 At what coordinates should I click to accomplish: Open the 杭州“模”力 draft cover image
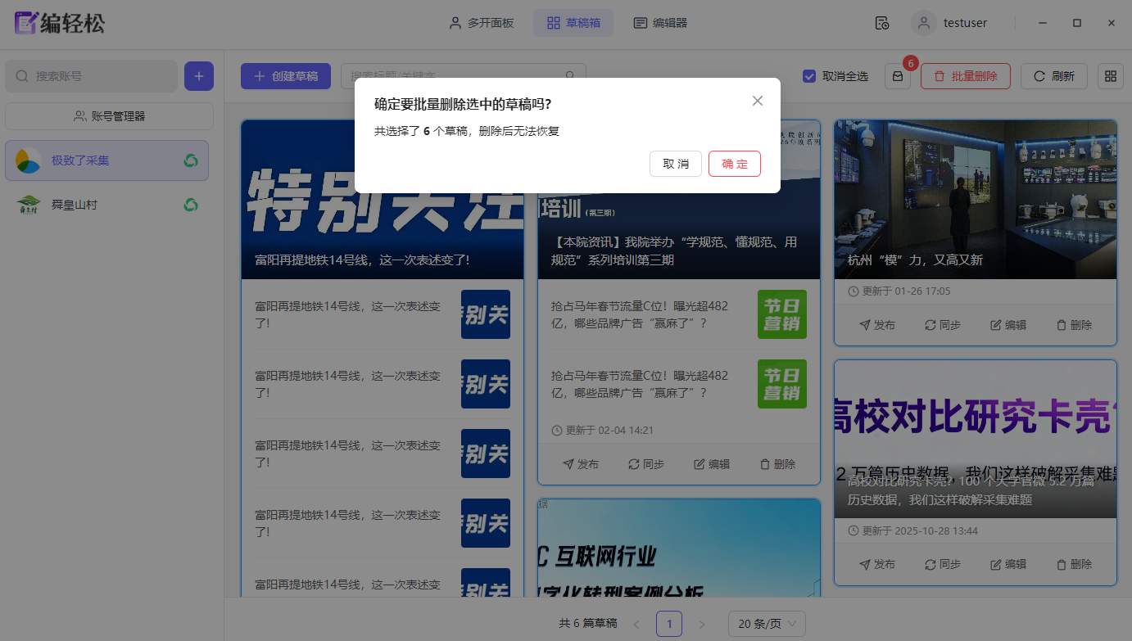tap(976, 200)
